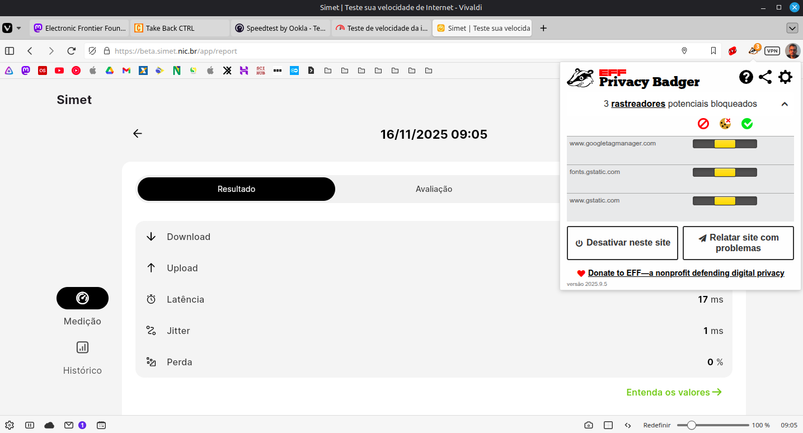
Task: Open the Histórico section in sidebar
Action: tap(82, 358)
